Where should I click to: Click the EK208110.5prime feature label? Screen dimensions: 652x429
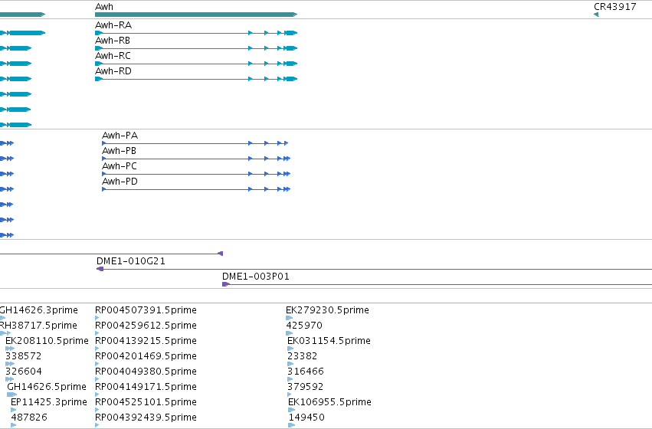point(47,341)
